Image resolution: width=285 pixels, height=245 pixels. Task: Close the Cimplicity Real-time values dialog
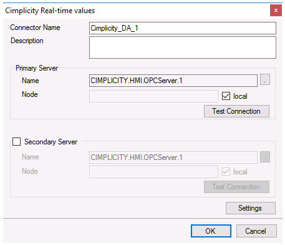276,11
